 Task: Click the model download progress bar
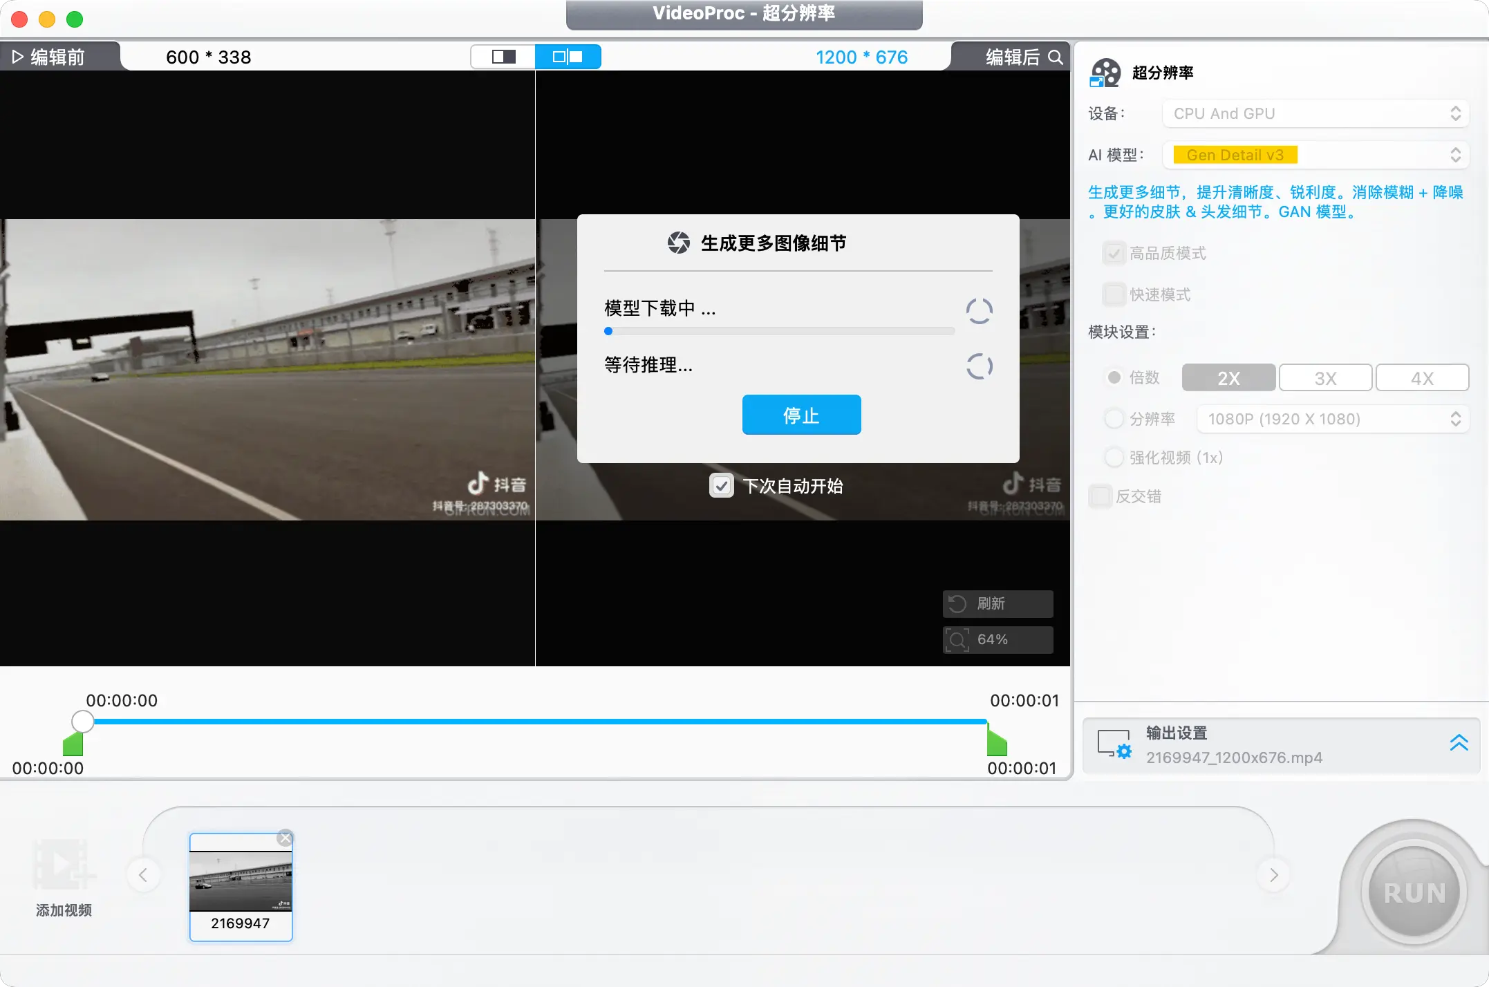pos(780,331)
